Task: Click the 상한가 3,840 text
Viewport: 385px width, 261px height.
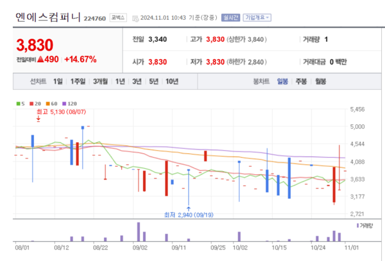Action: [x=246, y=40]
